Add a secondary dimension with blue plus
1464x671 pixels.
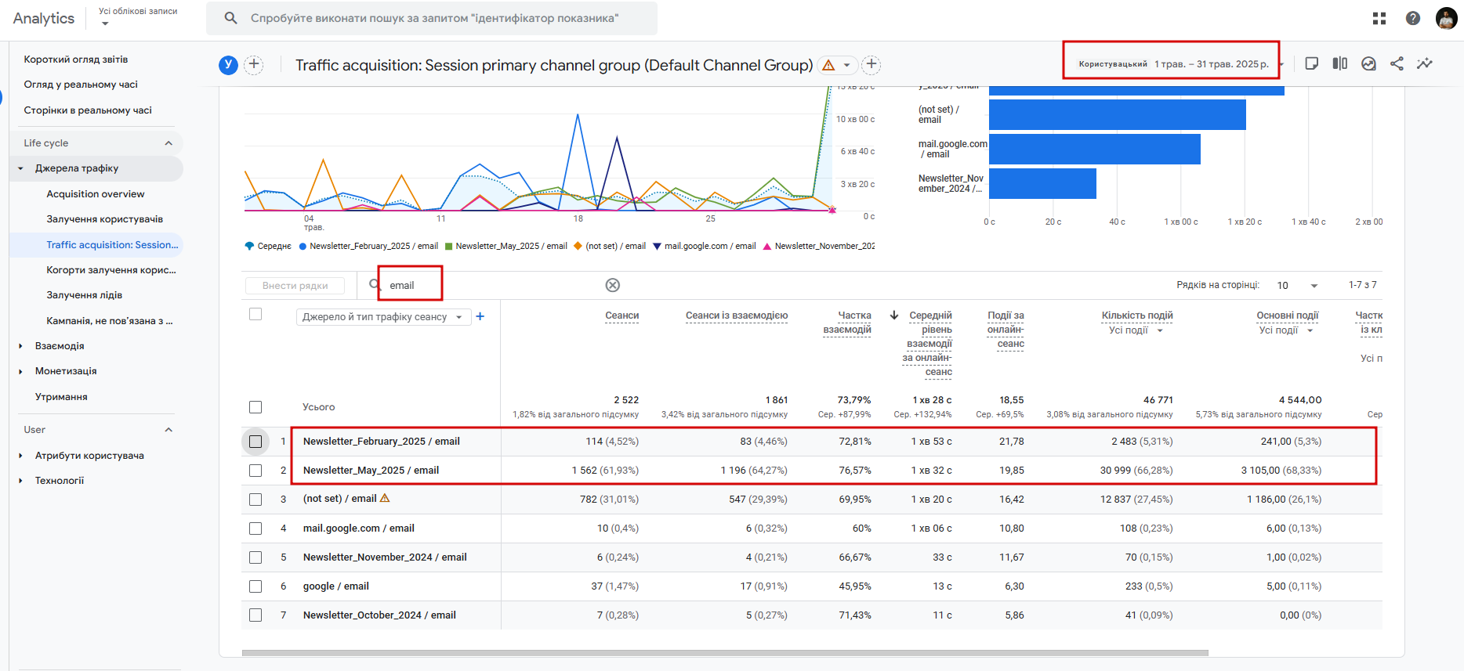coord(480,316)
